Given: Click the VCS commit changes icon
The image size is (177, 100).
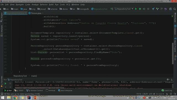Looking at the screenshot, I should [157, 9].
